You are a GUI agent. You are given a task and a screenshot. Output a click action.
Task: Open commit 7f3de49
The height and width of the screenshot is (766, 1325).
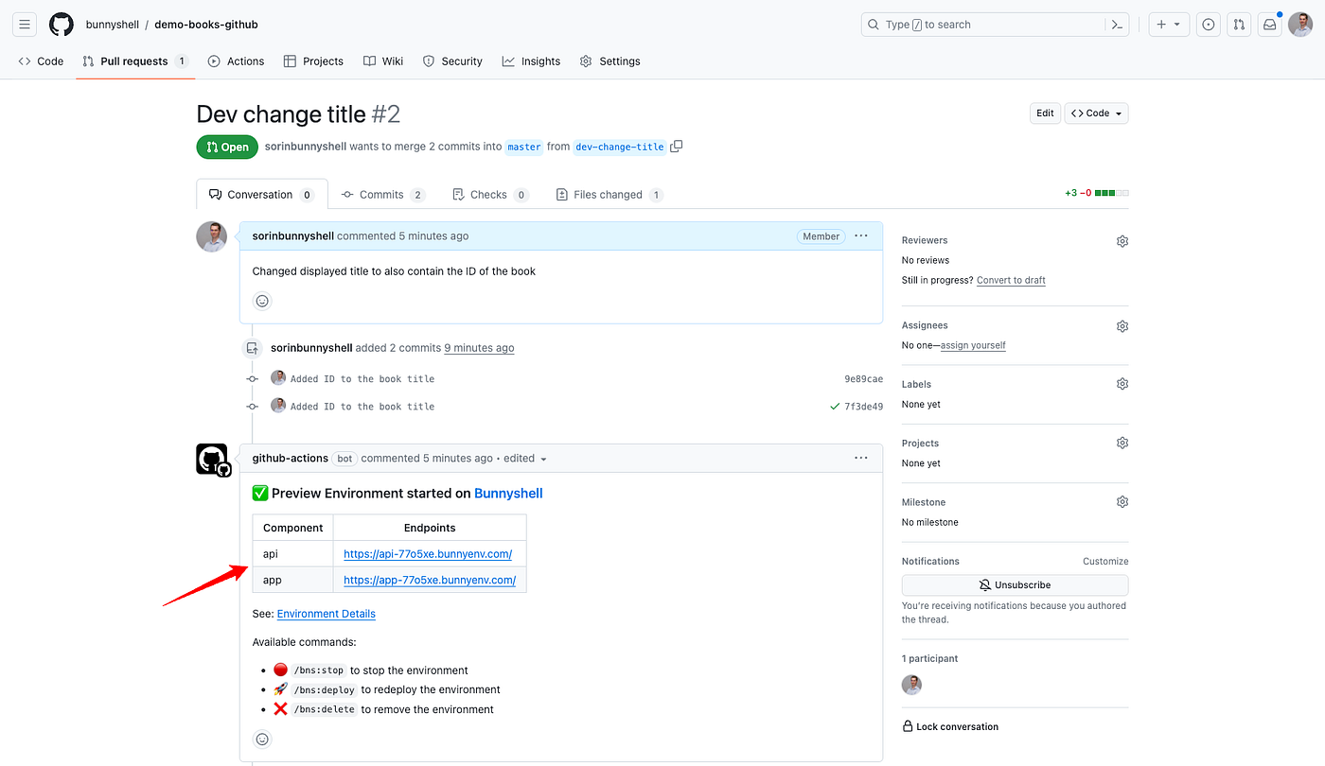pos(863,407)
